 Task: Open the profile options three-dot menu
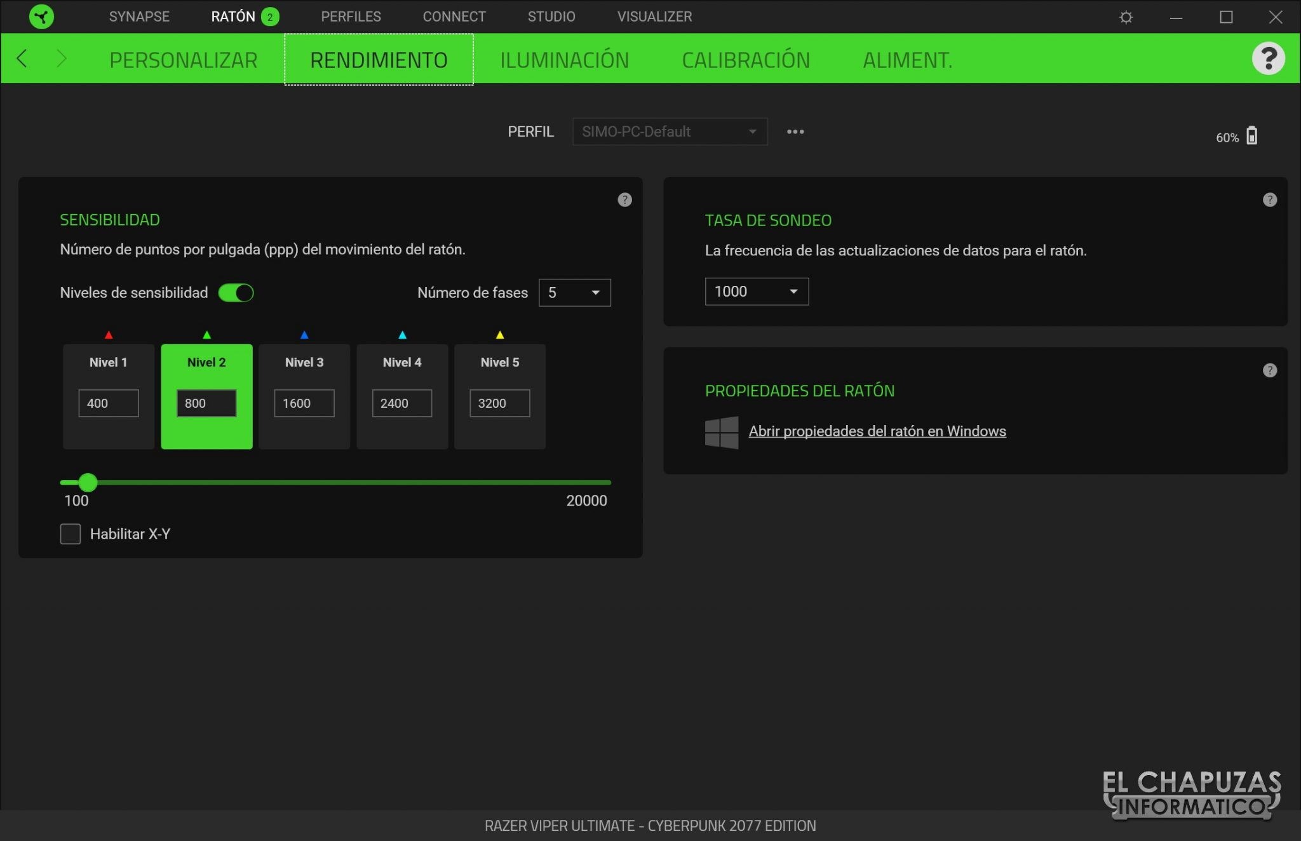tap(795, 131)
